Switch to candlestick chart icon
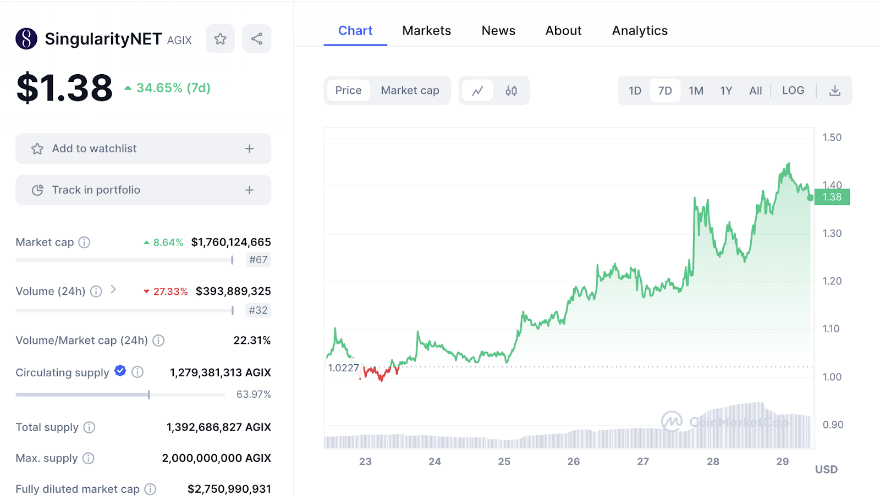The image size is (880, 496). coord(511,91)
